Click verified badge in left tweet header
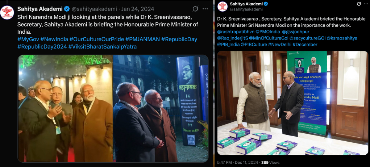 click(67, 9)
